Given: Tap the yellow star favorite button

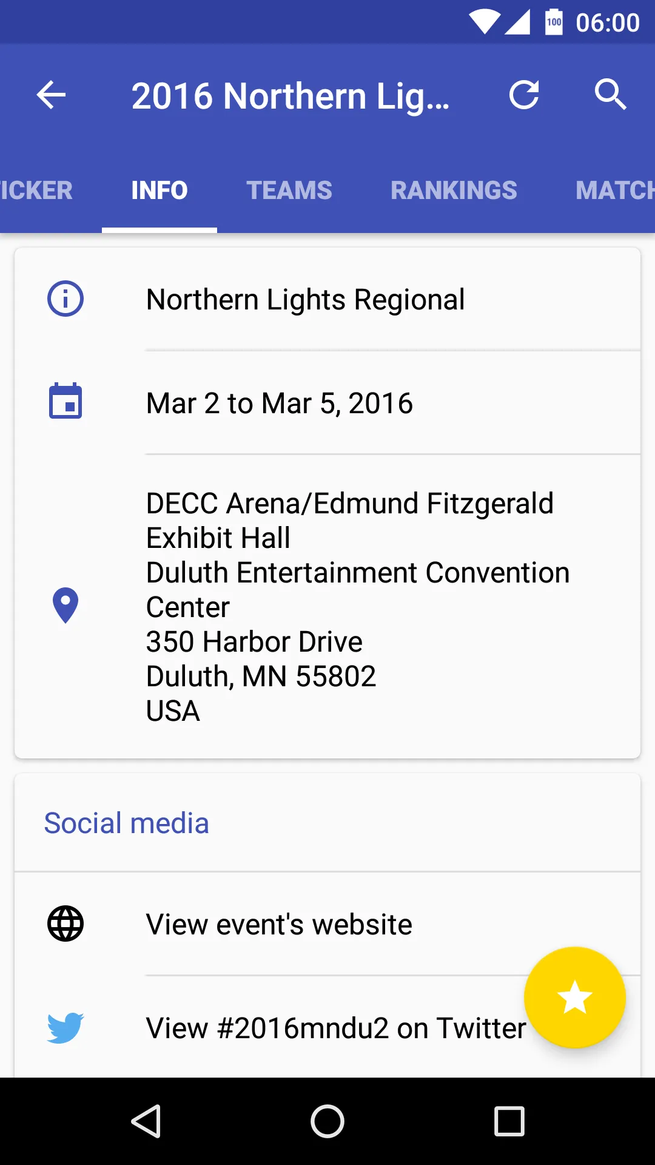Looking at the screenshot, I should tap(574, 998).
